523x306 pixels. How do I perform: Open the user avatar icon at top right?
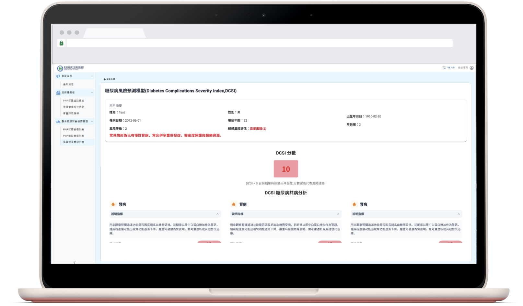click(472, 68)
